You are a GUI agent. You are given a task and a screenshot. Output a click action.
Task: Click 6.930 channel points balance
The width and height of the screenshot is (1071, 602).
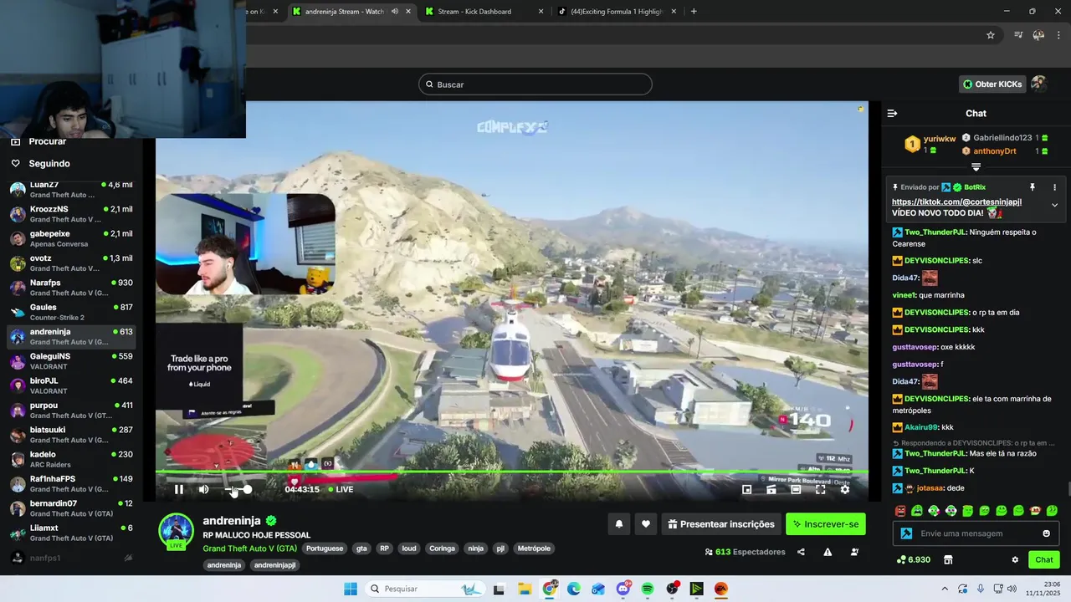tap(913, 559)
